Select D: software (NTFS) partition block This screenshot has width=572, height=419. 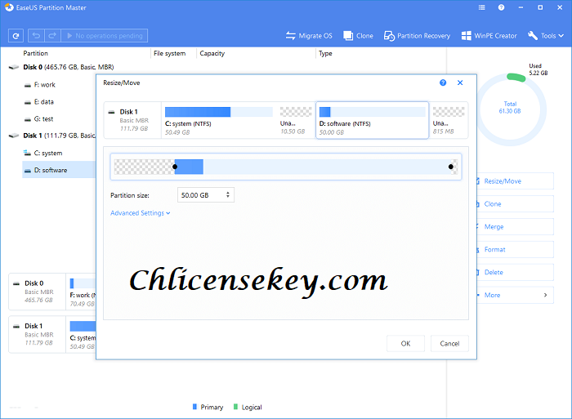372,121
